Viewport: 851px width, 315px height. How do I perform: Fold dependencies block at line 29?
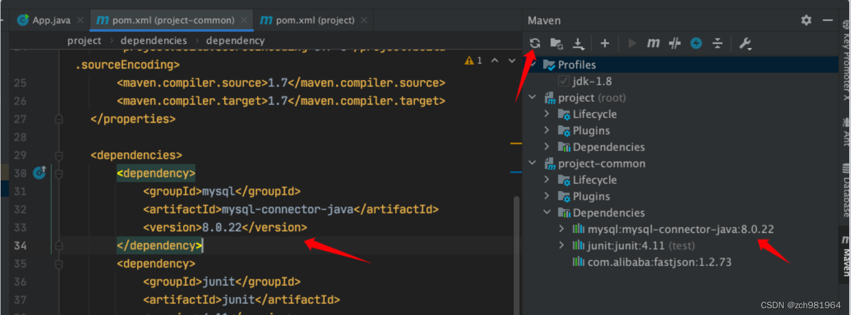click(x=59, y=155)
